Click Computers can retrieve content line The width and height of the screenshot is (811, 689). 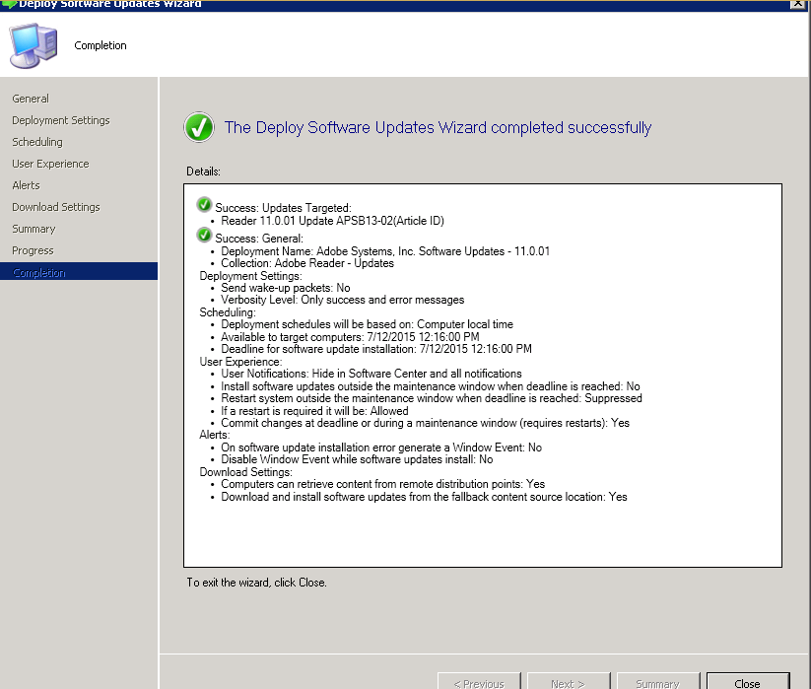382,484
